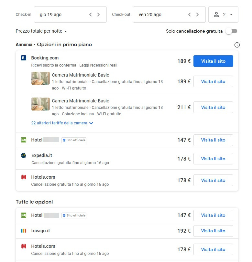Select the Expedia.it provider name
The image size is (252, 262).
click(x=42, y=155)
